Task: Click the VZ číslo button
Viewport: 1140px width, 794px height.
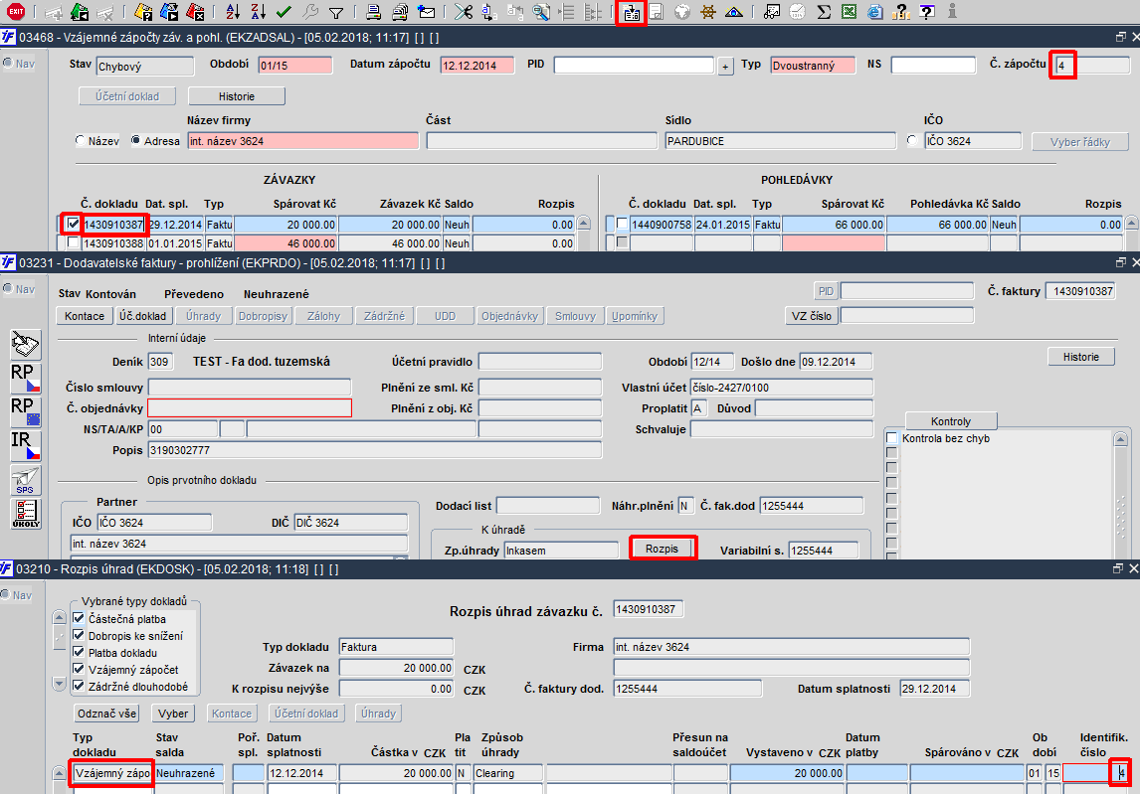Action: point(812,316)
